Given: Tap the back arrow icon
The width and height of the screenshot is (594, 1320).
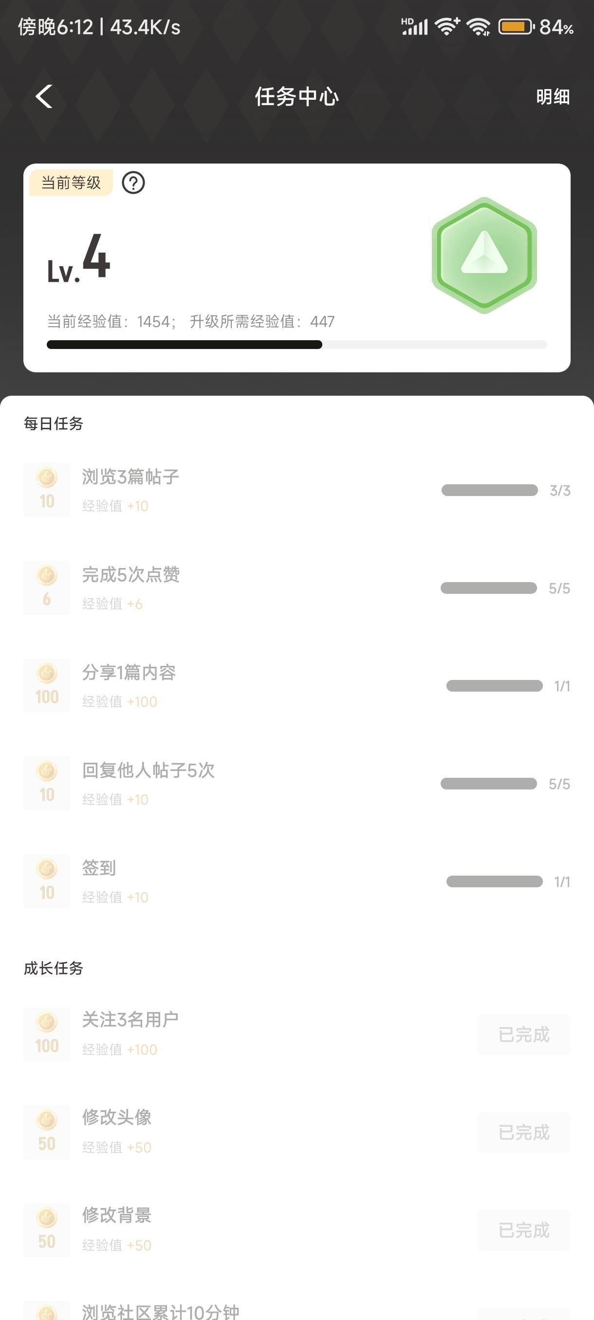Looking at the screenshot, I should click(x=44, y=96).
